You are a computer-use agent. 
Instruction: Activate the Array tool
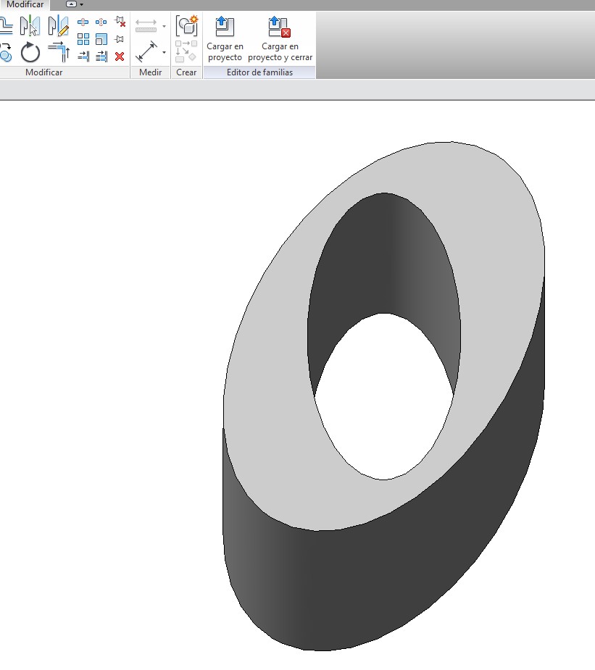tap(83, 39)
